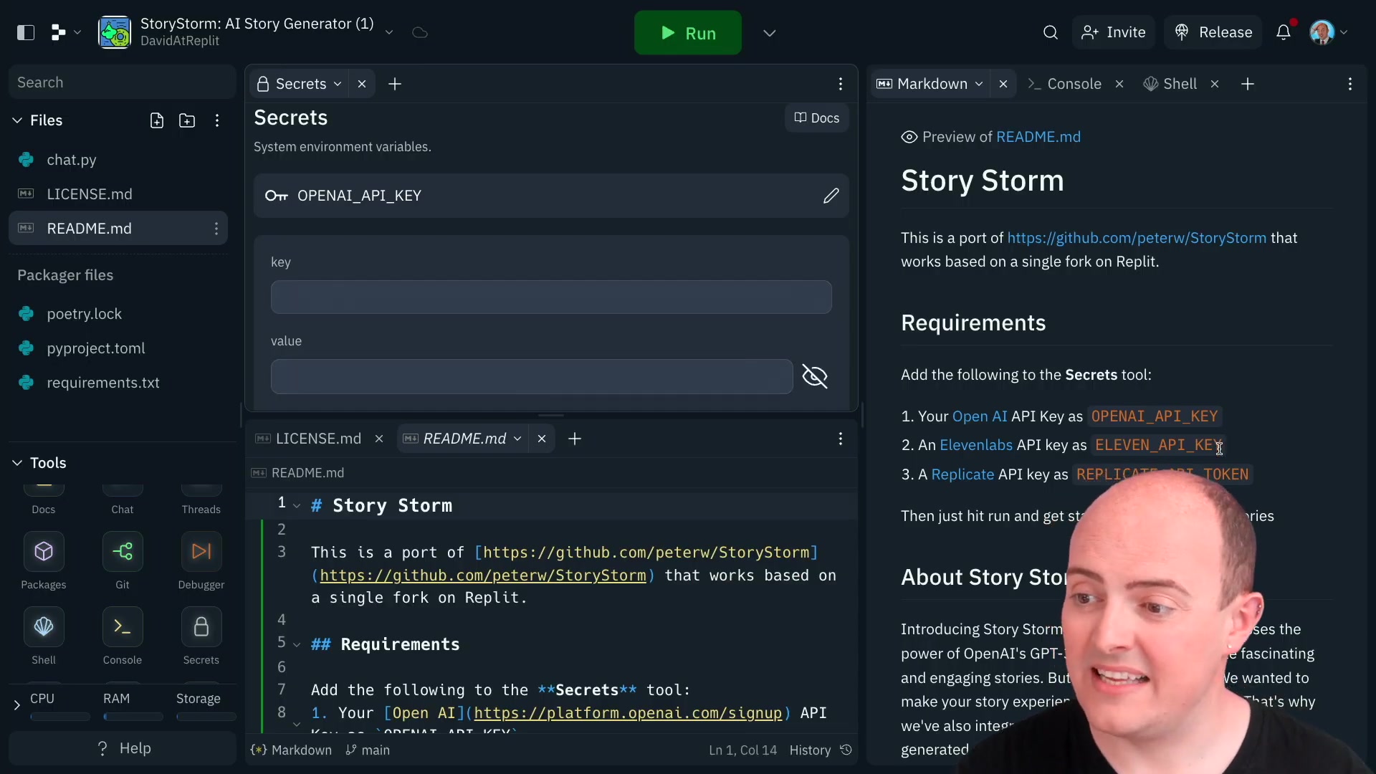Open search with the magnifier icon

coord(1051,32)
